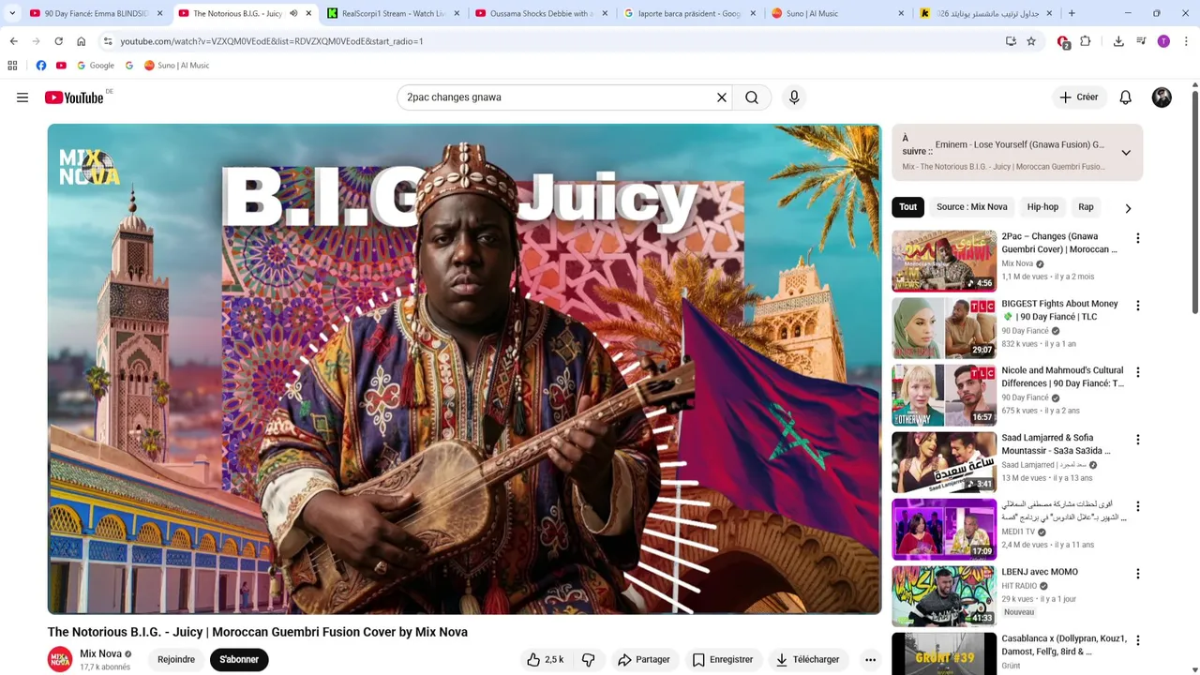Click the Partager share button
1200x675 pixels.
click(643, 660)
